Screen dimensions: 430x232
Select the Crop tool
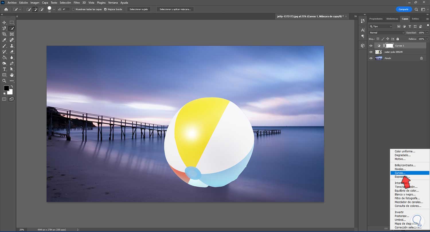[x=4, y=34]
